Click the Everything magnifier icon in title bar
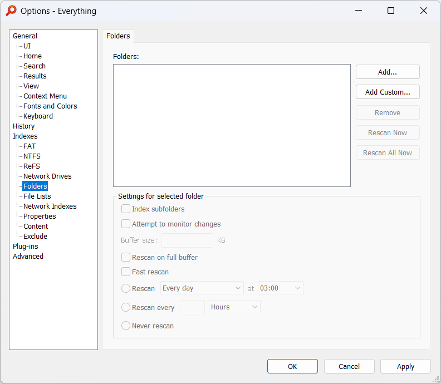The image size is (441, 384). tap(11, 11)
